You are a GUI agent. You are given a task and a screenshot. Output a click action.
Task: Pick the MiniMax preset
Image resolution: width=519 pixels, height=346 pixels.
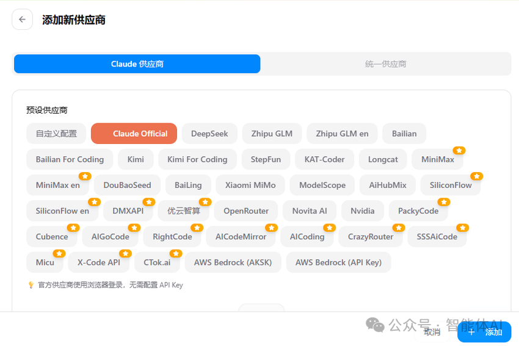pos(438,159)
